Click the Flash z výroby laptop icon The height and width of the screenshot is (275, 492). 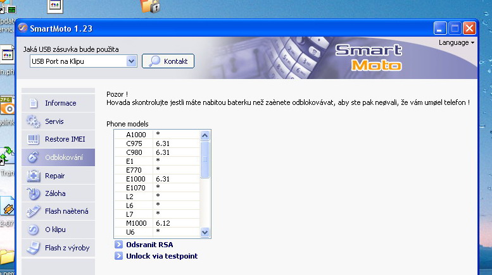34,248
